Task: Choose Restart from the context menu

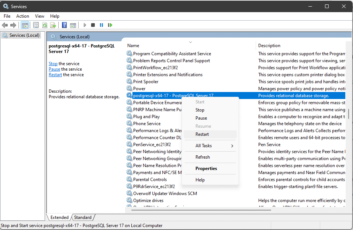Action: (x=202, y=134)
